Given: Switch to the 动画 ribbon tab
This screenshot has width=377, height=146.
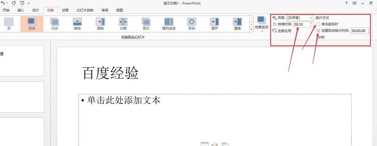Looking at the screenshot, I should pos(65,10).
